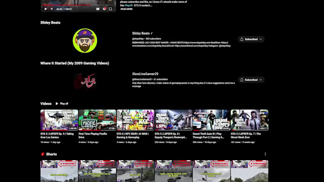Image resolution: width=324 pixels, height=182 pixels.
Task: Open featured video player settings icon
Action: (104, 9)
